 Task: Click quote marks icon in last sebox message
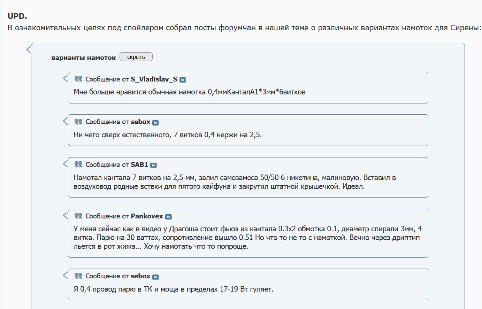(x=78, y=276)
